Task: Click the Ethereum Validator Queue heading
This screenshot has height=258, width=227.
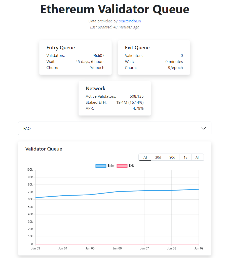Action: tap(115, 9)
